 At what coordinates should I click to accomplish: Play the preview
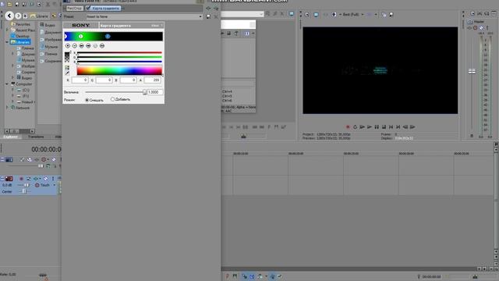(x=370, y=127)
